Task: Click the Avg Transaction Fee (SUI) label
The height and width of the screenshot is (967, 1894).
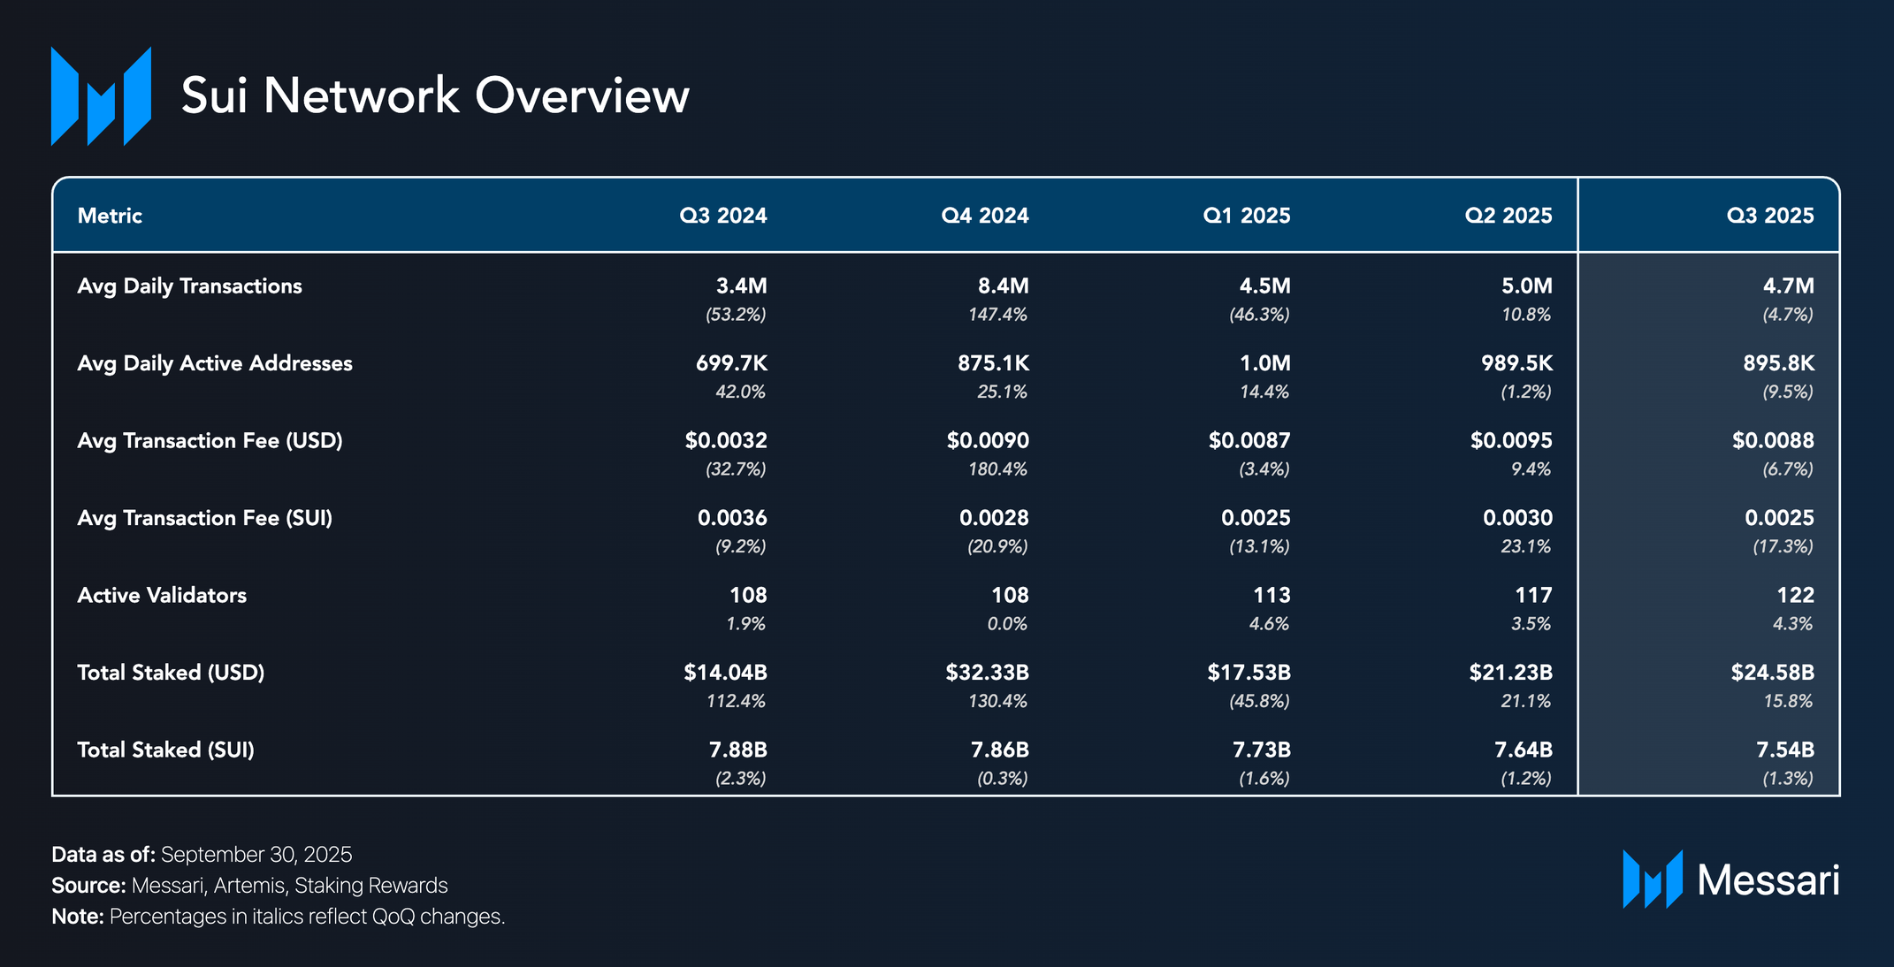Action: 204,518
